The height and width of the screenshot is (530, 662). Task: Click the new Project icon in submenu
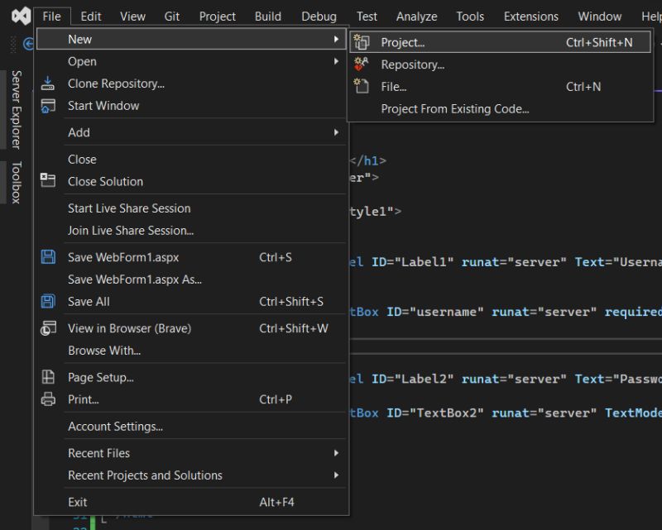coord(362,41)
